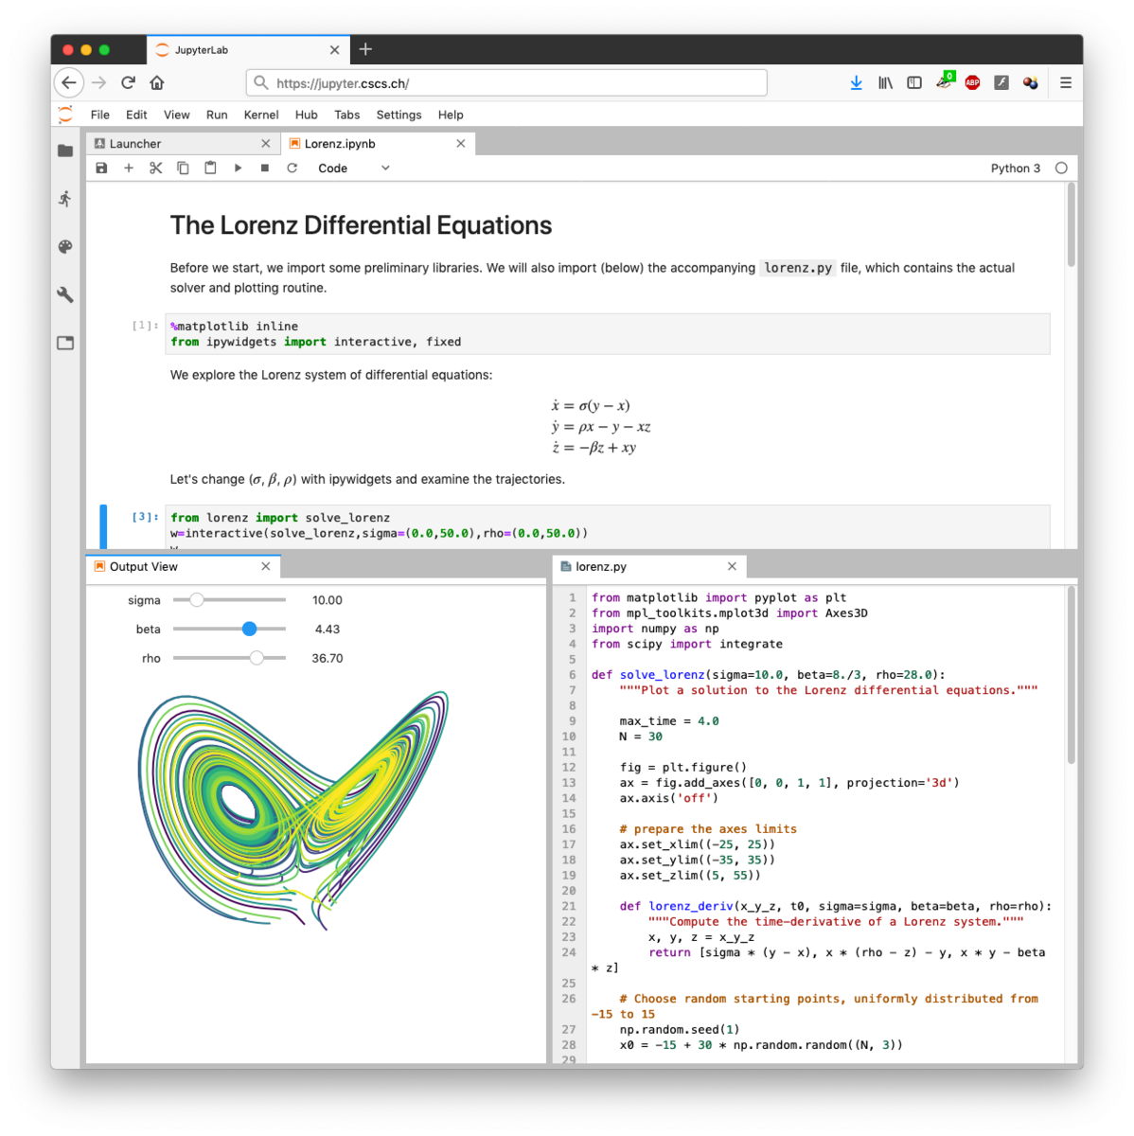Click the kernel status circle indicator
The width and height of the screenshot is (1134, 1136).
1061,168
